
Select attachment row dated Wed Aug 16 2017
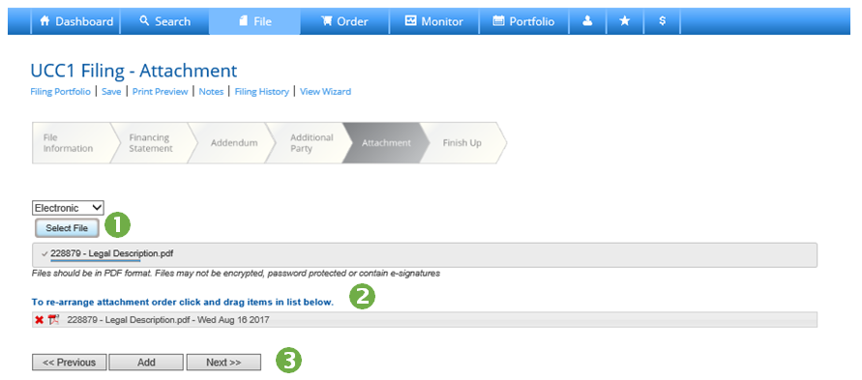425,320
